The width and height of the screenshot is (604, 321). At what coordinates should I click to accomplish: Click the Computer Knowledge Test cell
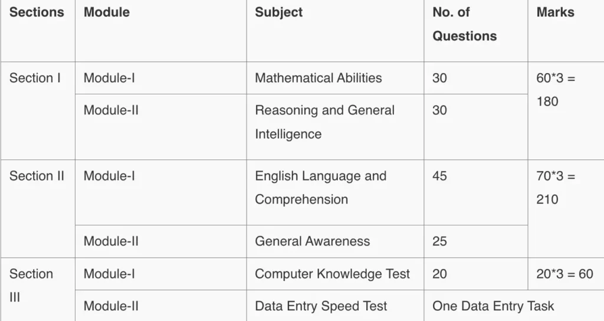click(x=332, y=274)
